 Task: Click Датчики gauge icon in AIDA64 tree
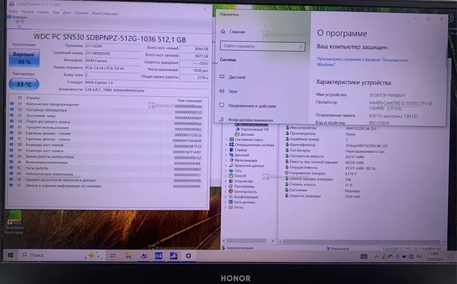[x=237, y=134]
